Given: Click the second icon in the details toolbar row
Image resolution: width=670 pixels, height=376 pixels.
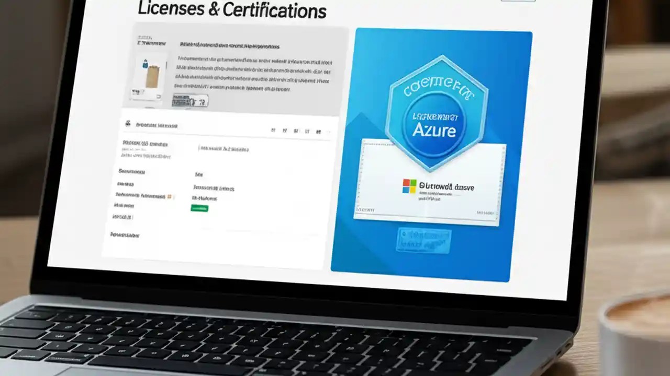Looking at the screenshot, I should (x=285, y=130).
